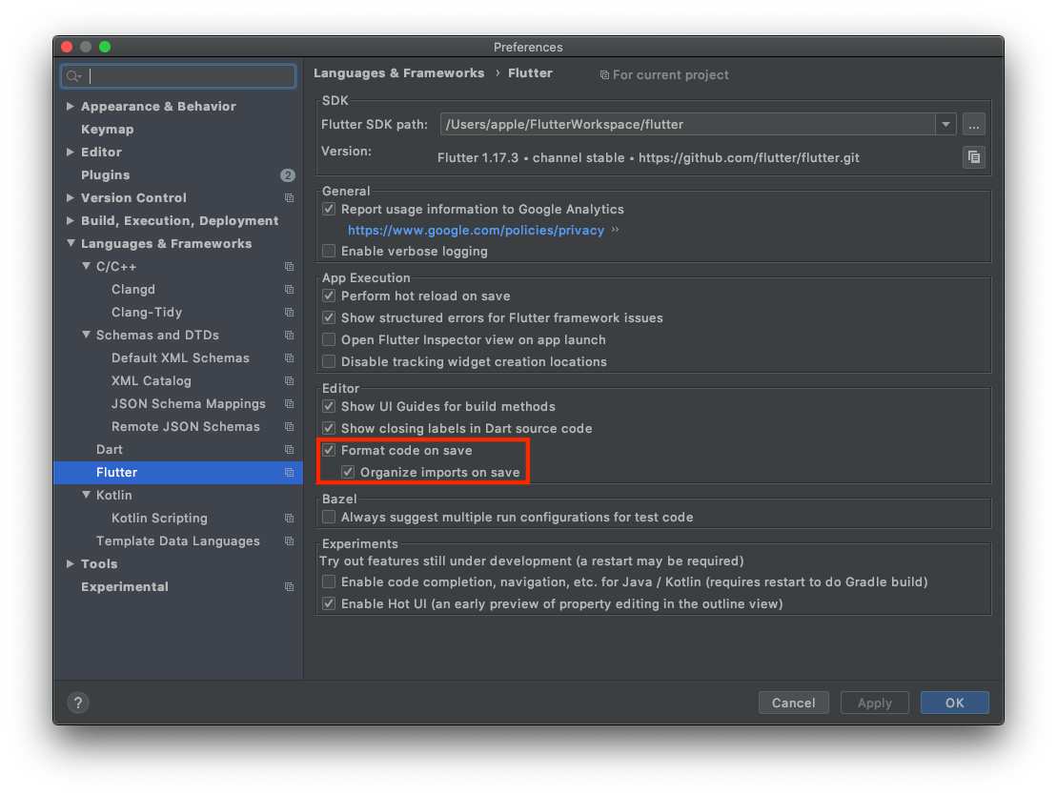The height and width of the screenshot is (795, 1057).
Task: Click the For current project icon in header
Action: (603, 73)
